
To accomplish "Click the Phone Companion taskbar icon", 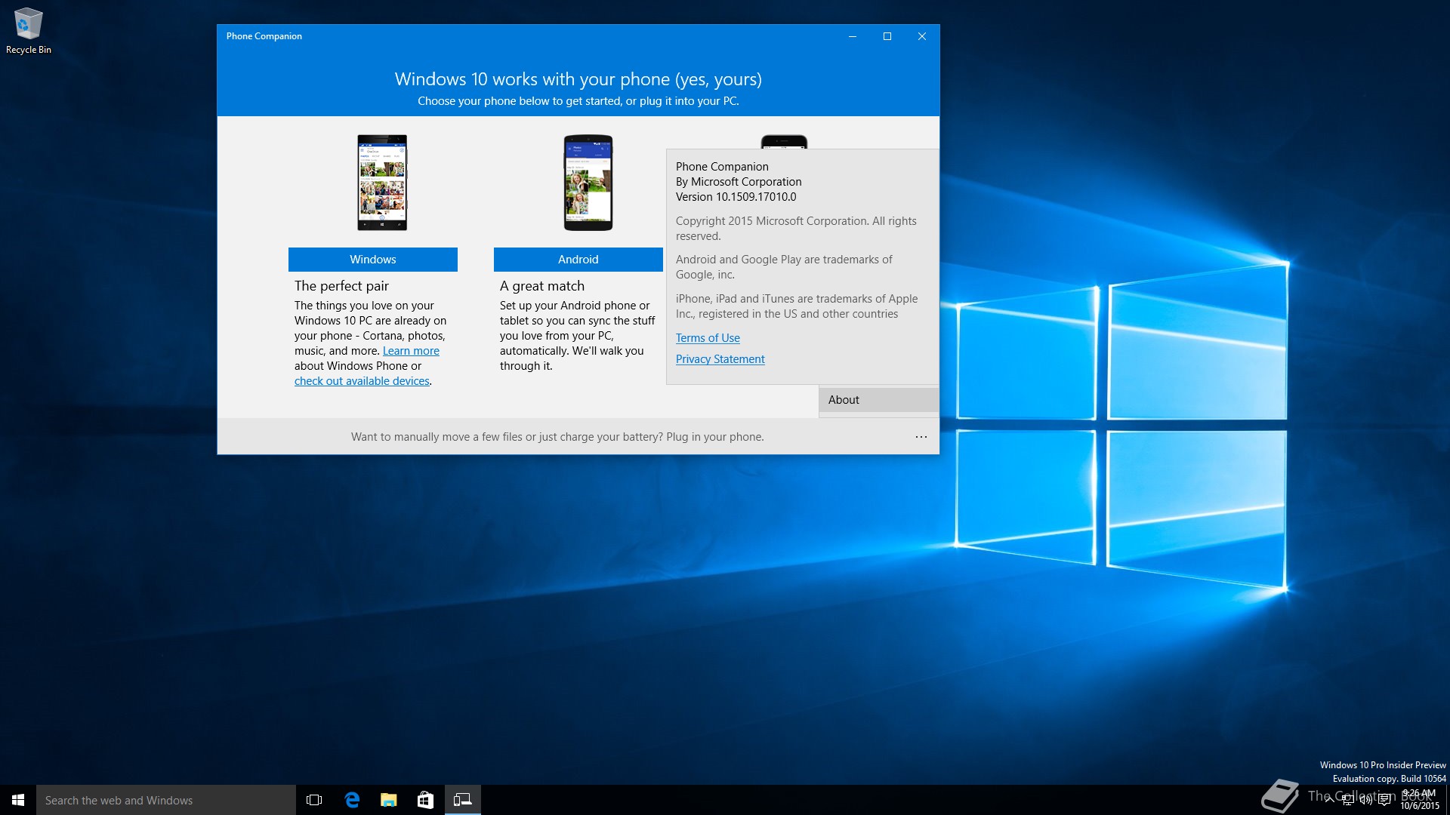I will click(462, 800).
